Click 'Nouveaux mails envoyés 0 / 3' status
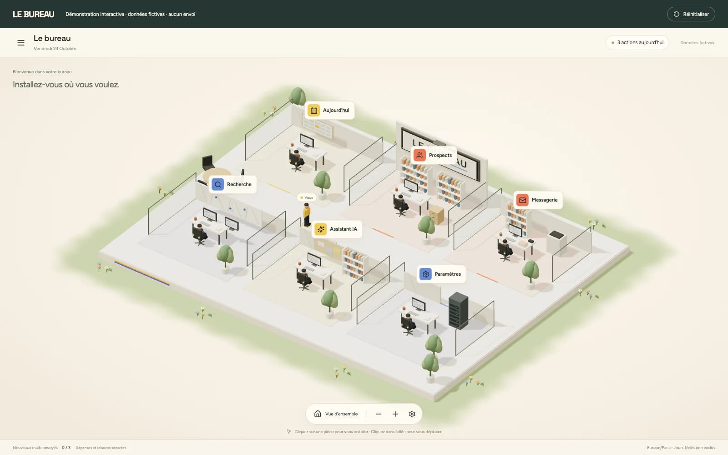 point(41,448)
